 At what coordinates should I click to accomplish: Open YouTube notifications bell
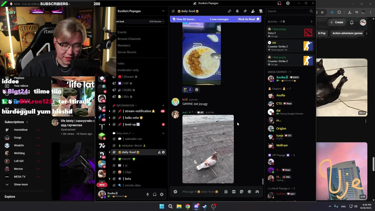[352, 22]
